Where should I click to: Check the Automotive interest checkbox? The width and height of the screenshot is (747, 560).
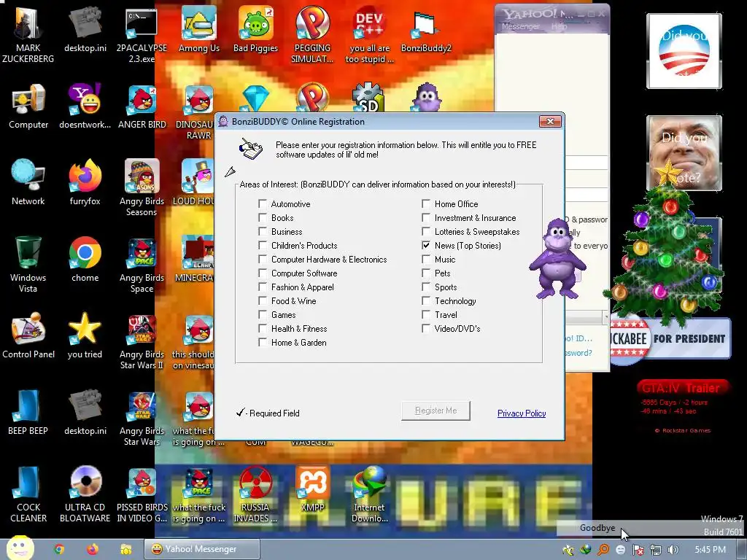(263, 204)
